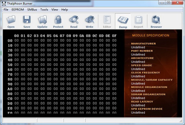Select the Protect padlock icon
Image resolution: width=185 pixels, height=125 pixels.
pyautogui.click(x=58, y=20)
